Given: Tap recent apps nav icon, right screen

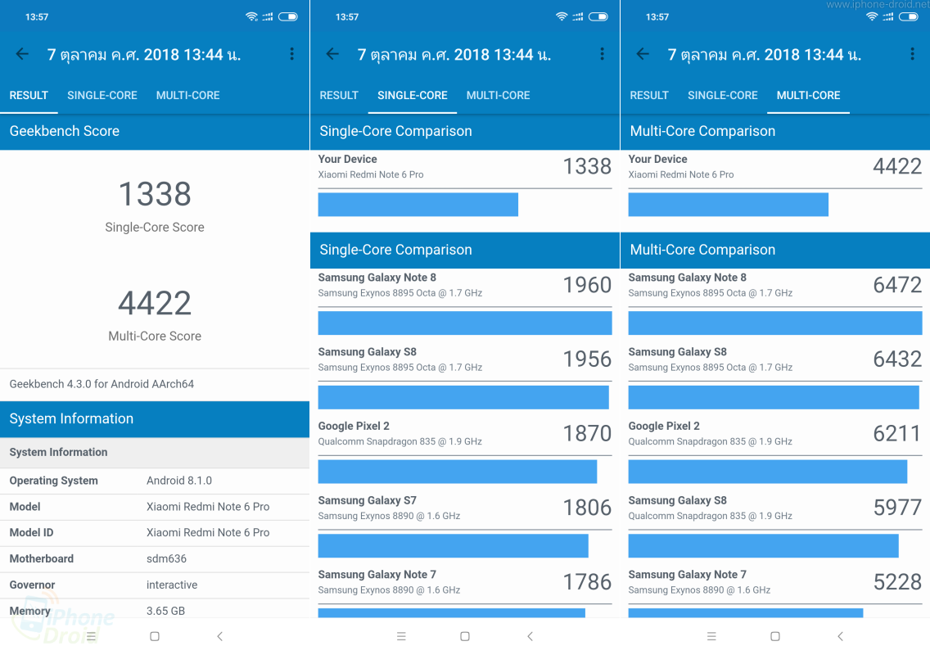Looking at the screenshot, I should pyautogui.click(x=711, y=637).
